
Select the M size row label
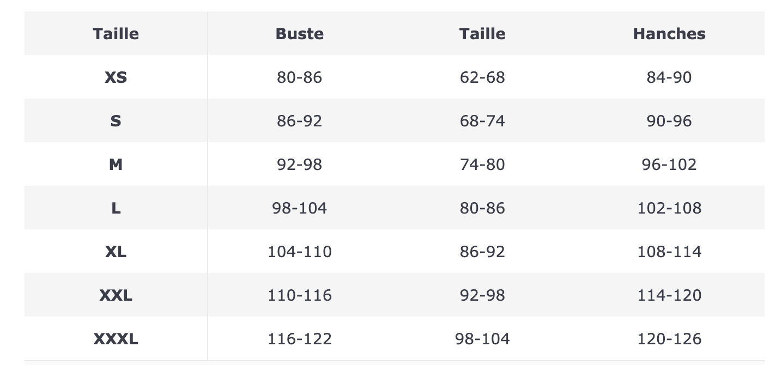click(x=116, y=165)
